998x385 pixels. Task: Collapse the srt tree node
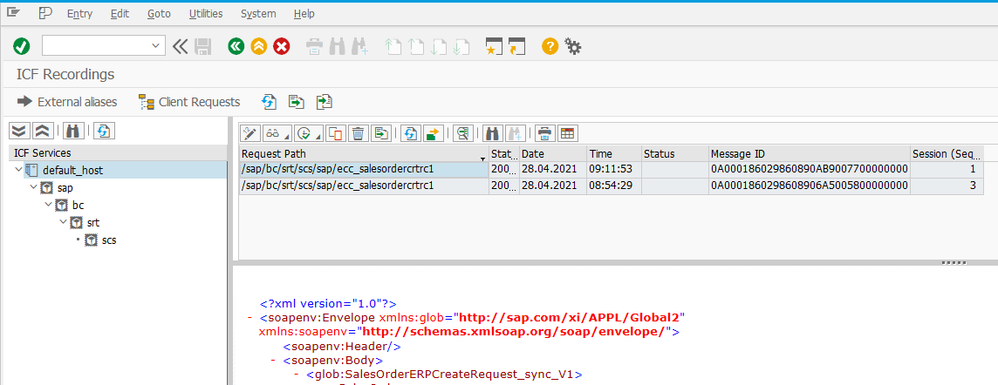click(x=64, y=222)
